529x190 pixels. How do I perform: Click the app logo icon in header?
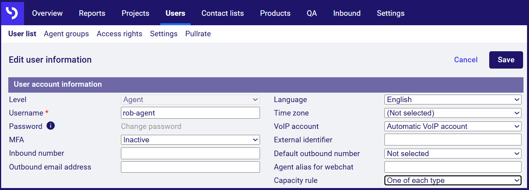click(12, 13)
